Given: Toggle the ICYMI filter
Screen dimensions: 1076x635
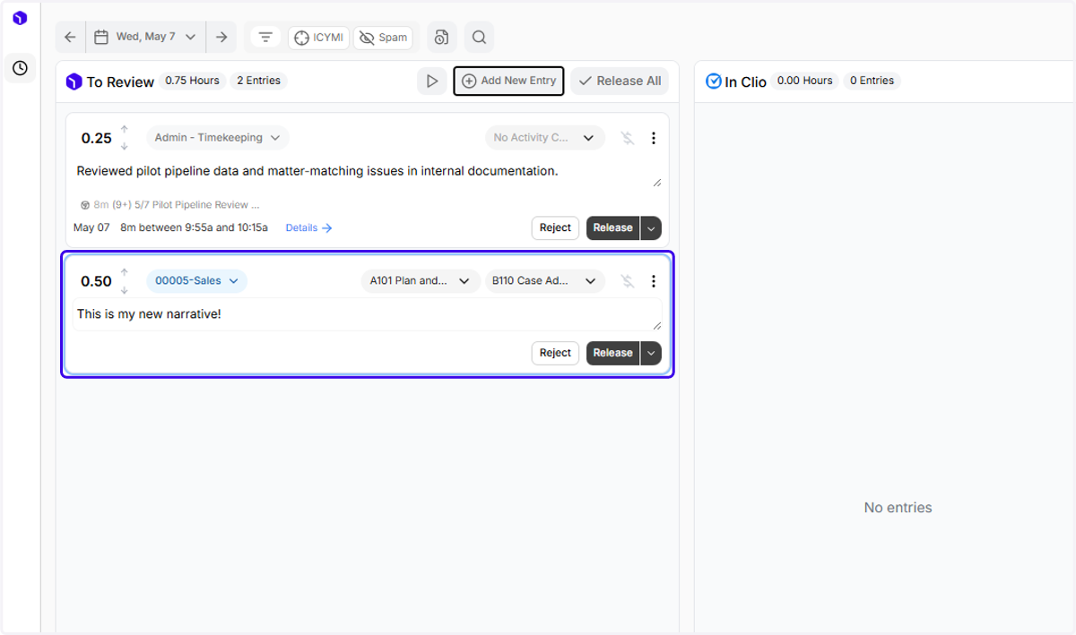Looking at the screenshot, I should (x=318, y=38).
